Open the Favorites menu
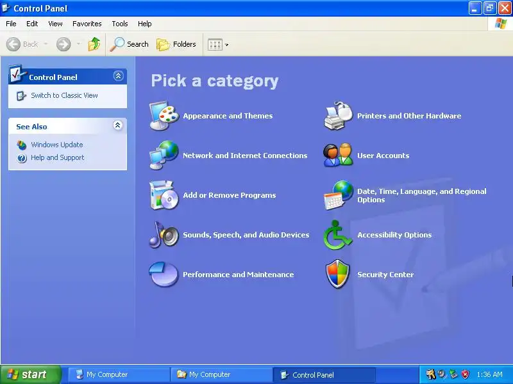 coord(87,24)
